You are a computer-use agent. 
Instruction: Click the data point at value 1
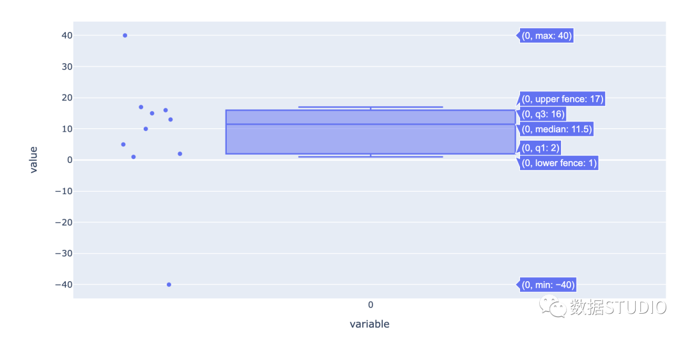[x=134, y=157]
